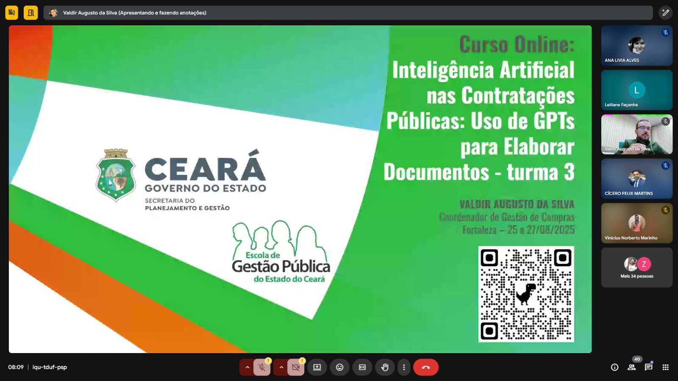Select ANA LIVIA ALVES participant tile
678x381 pixels.
point(636,45)
